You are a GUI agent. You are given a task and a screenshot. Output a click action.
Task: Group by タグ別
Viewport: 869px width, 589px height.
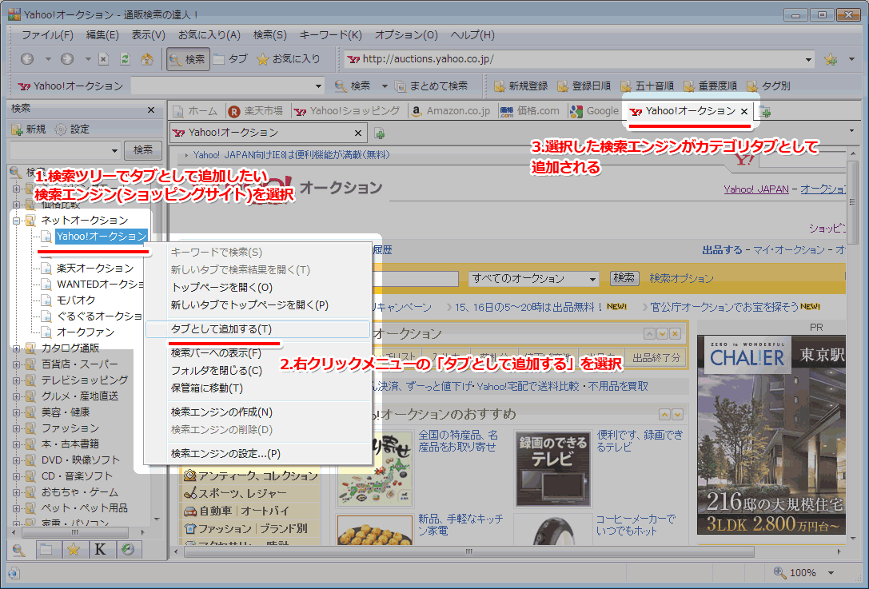[769, 86]
